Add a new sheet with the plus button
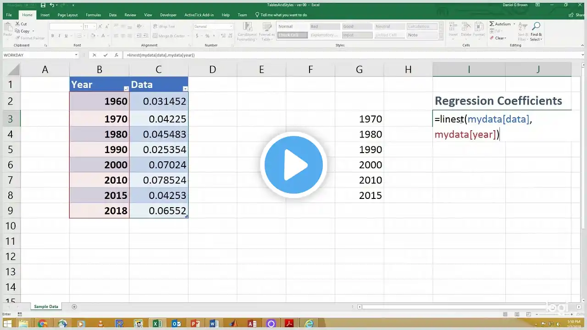This screenshot has width=587, height=330. coord(74,307)
